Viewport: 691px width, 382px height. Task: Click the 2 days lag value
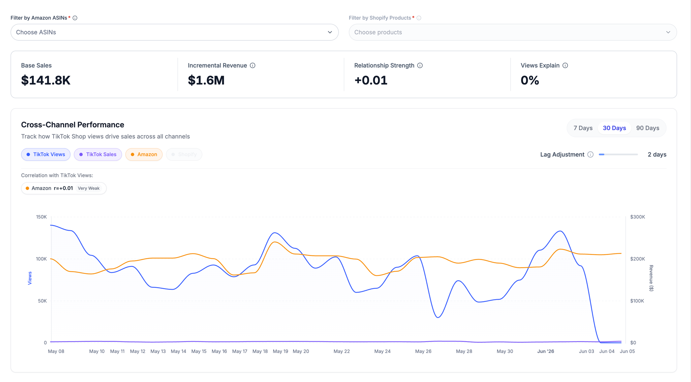[x=657, y=155]
